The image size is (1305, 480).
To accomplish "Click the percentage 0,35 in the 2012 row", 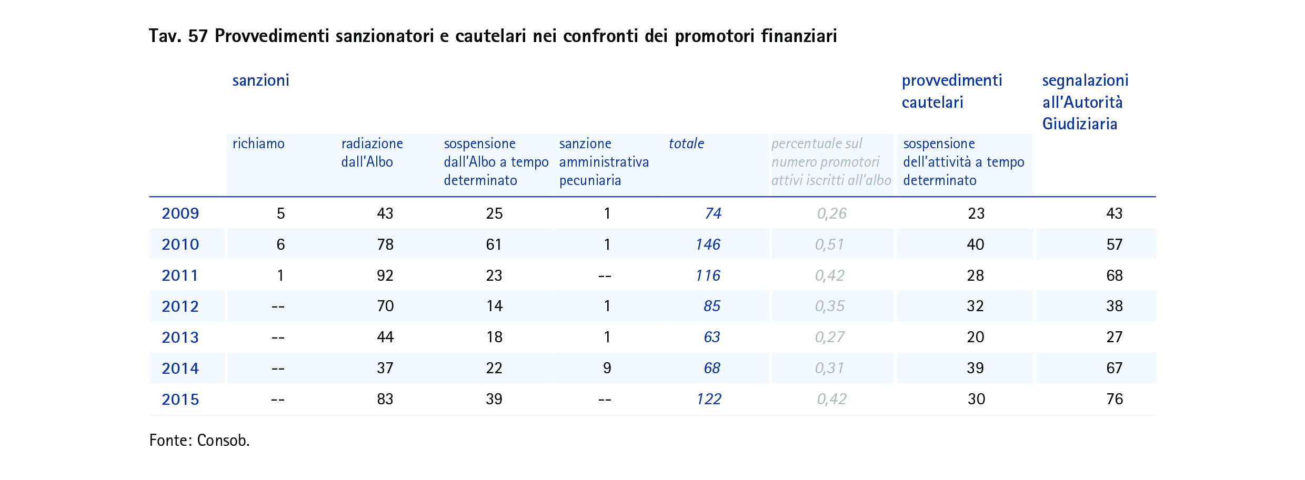I will pyautogui.click(x=829, y=307).
